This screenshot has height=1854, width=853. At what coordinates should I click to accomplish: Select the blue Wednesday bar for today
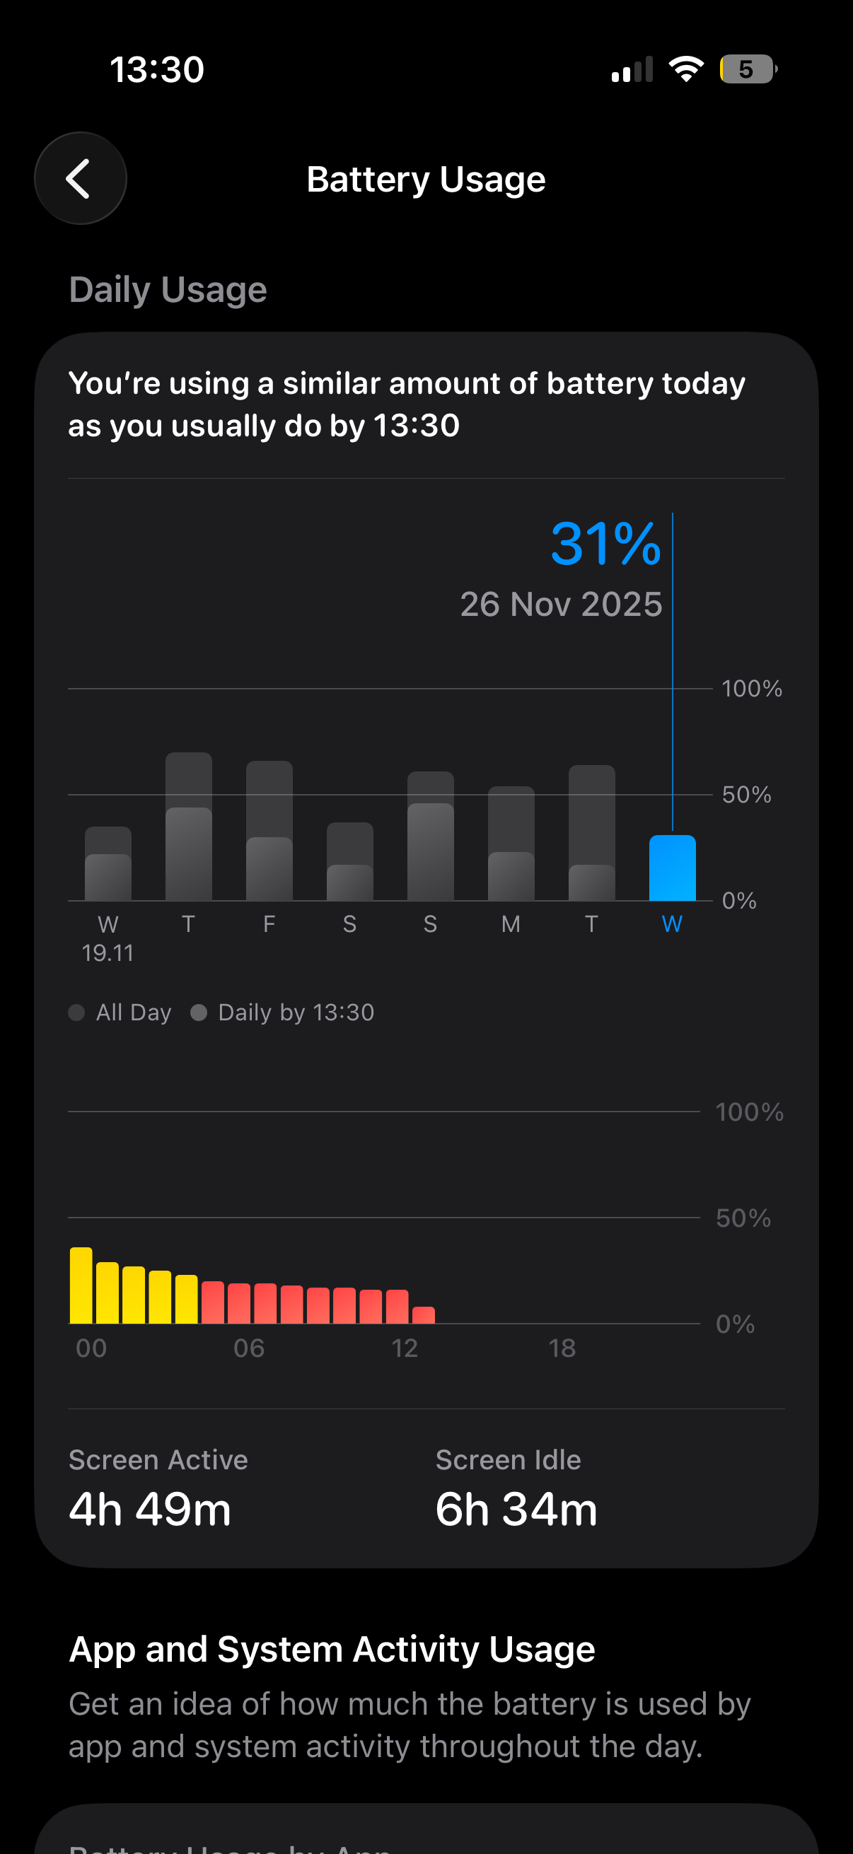coord(673,868)
